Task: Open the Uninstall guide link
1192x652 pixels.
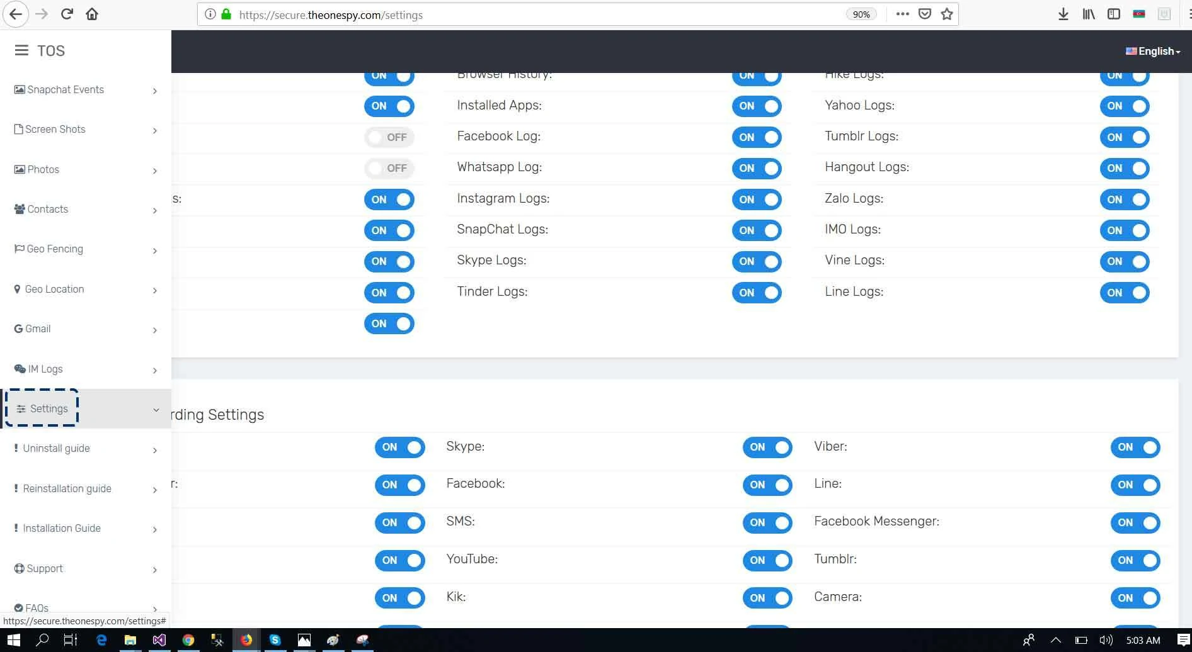Action: [x=56, y=449]
